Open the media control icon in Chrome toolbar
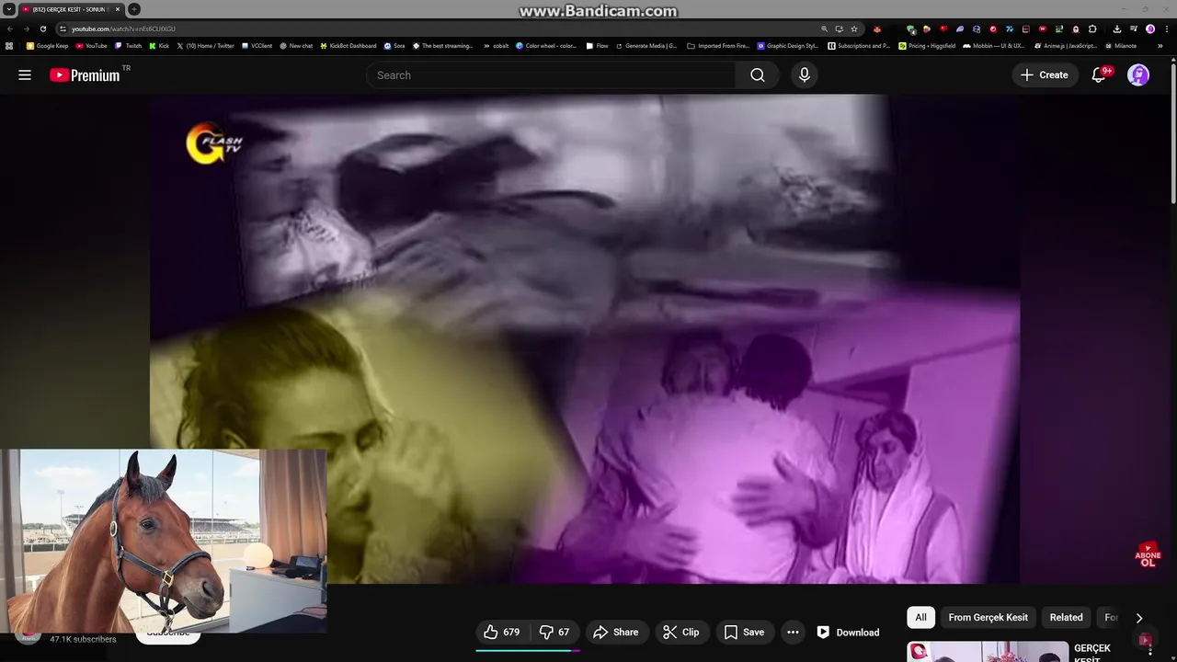Image resolution: width=1177 pixels, height=662 pixels. tap(1134, 29)
